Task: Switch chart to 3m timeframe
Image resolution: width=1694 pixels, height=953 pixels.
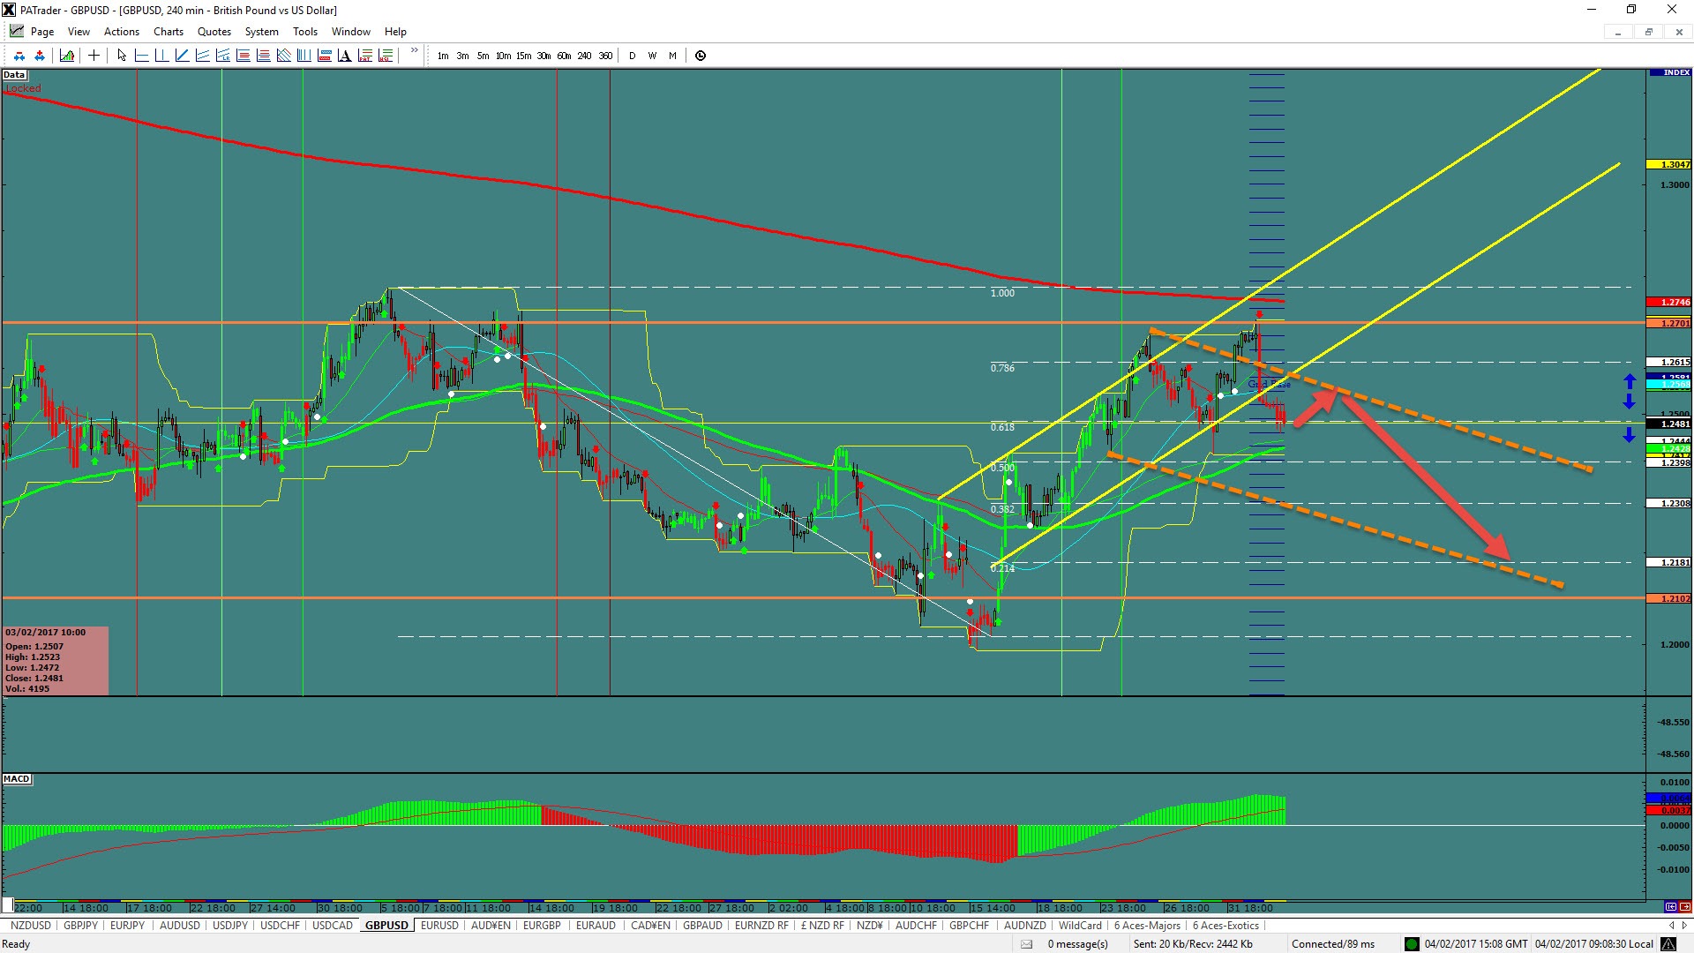Action: (x=462, y=56)
